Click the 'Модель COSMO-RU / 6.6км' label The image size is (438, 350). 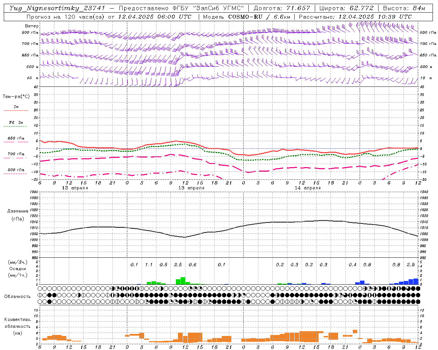pos(246,17)
